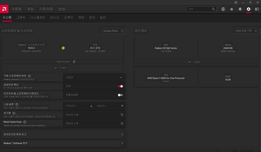Click AMD 제품 구매 button

(246, 31)
